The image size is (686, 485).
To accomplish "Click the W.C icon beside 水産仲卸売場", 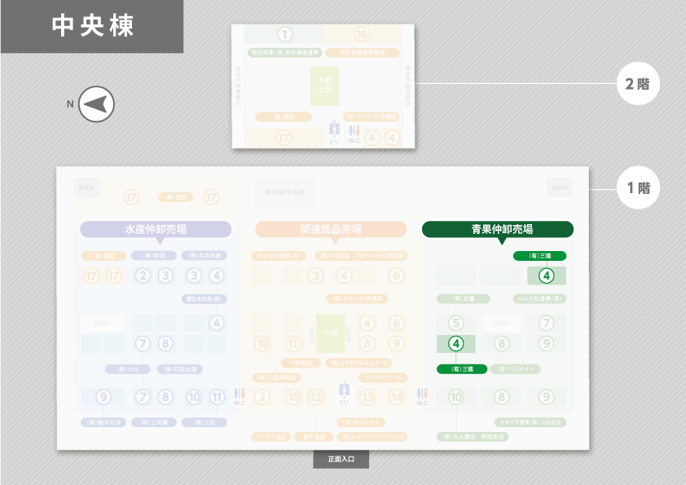I will 240,396.
